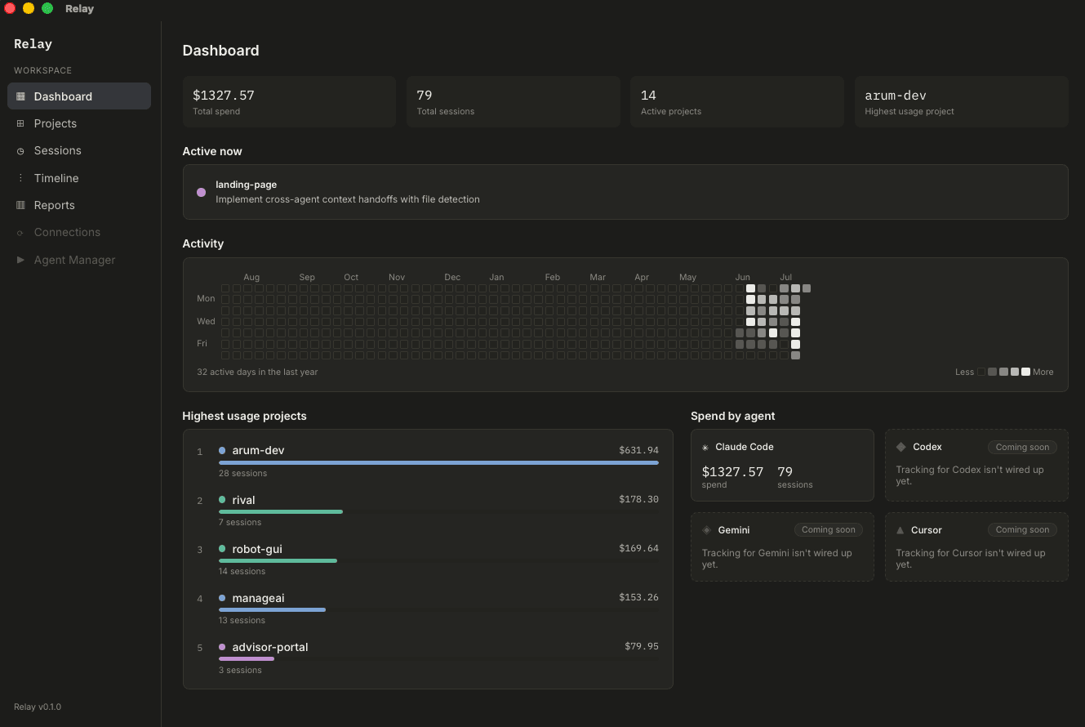Click the Active projects card

point(736,101)
